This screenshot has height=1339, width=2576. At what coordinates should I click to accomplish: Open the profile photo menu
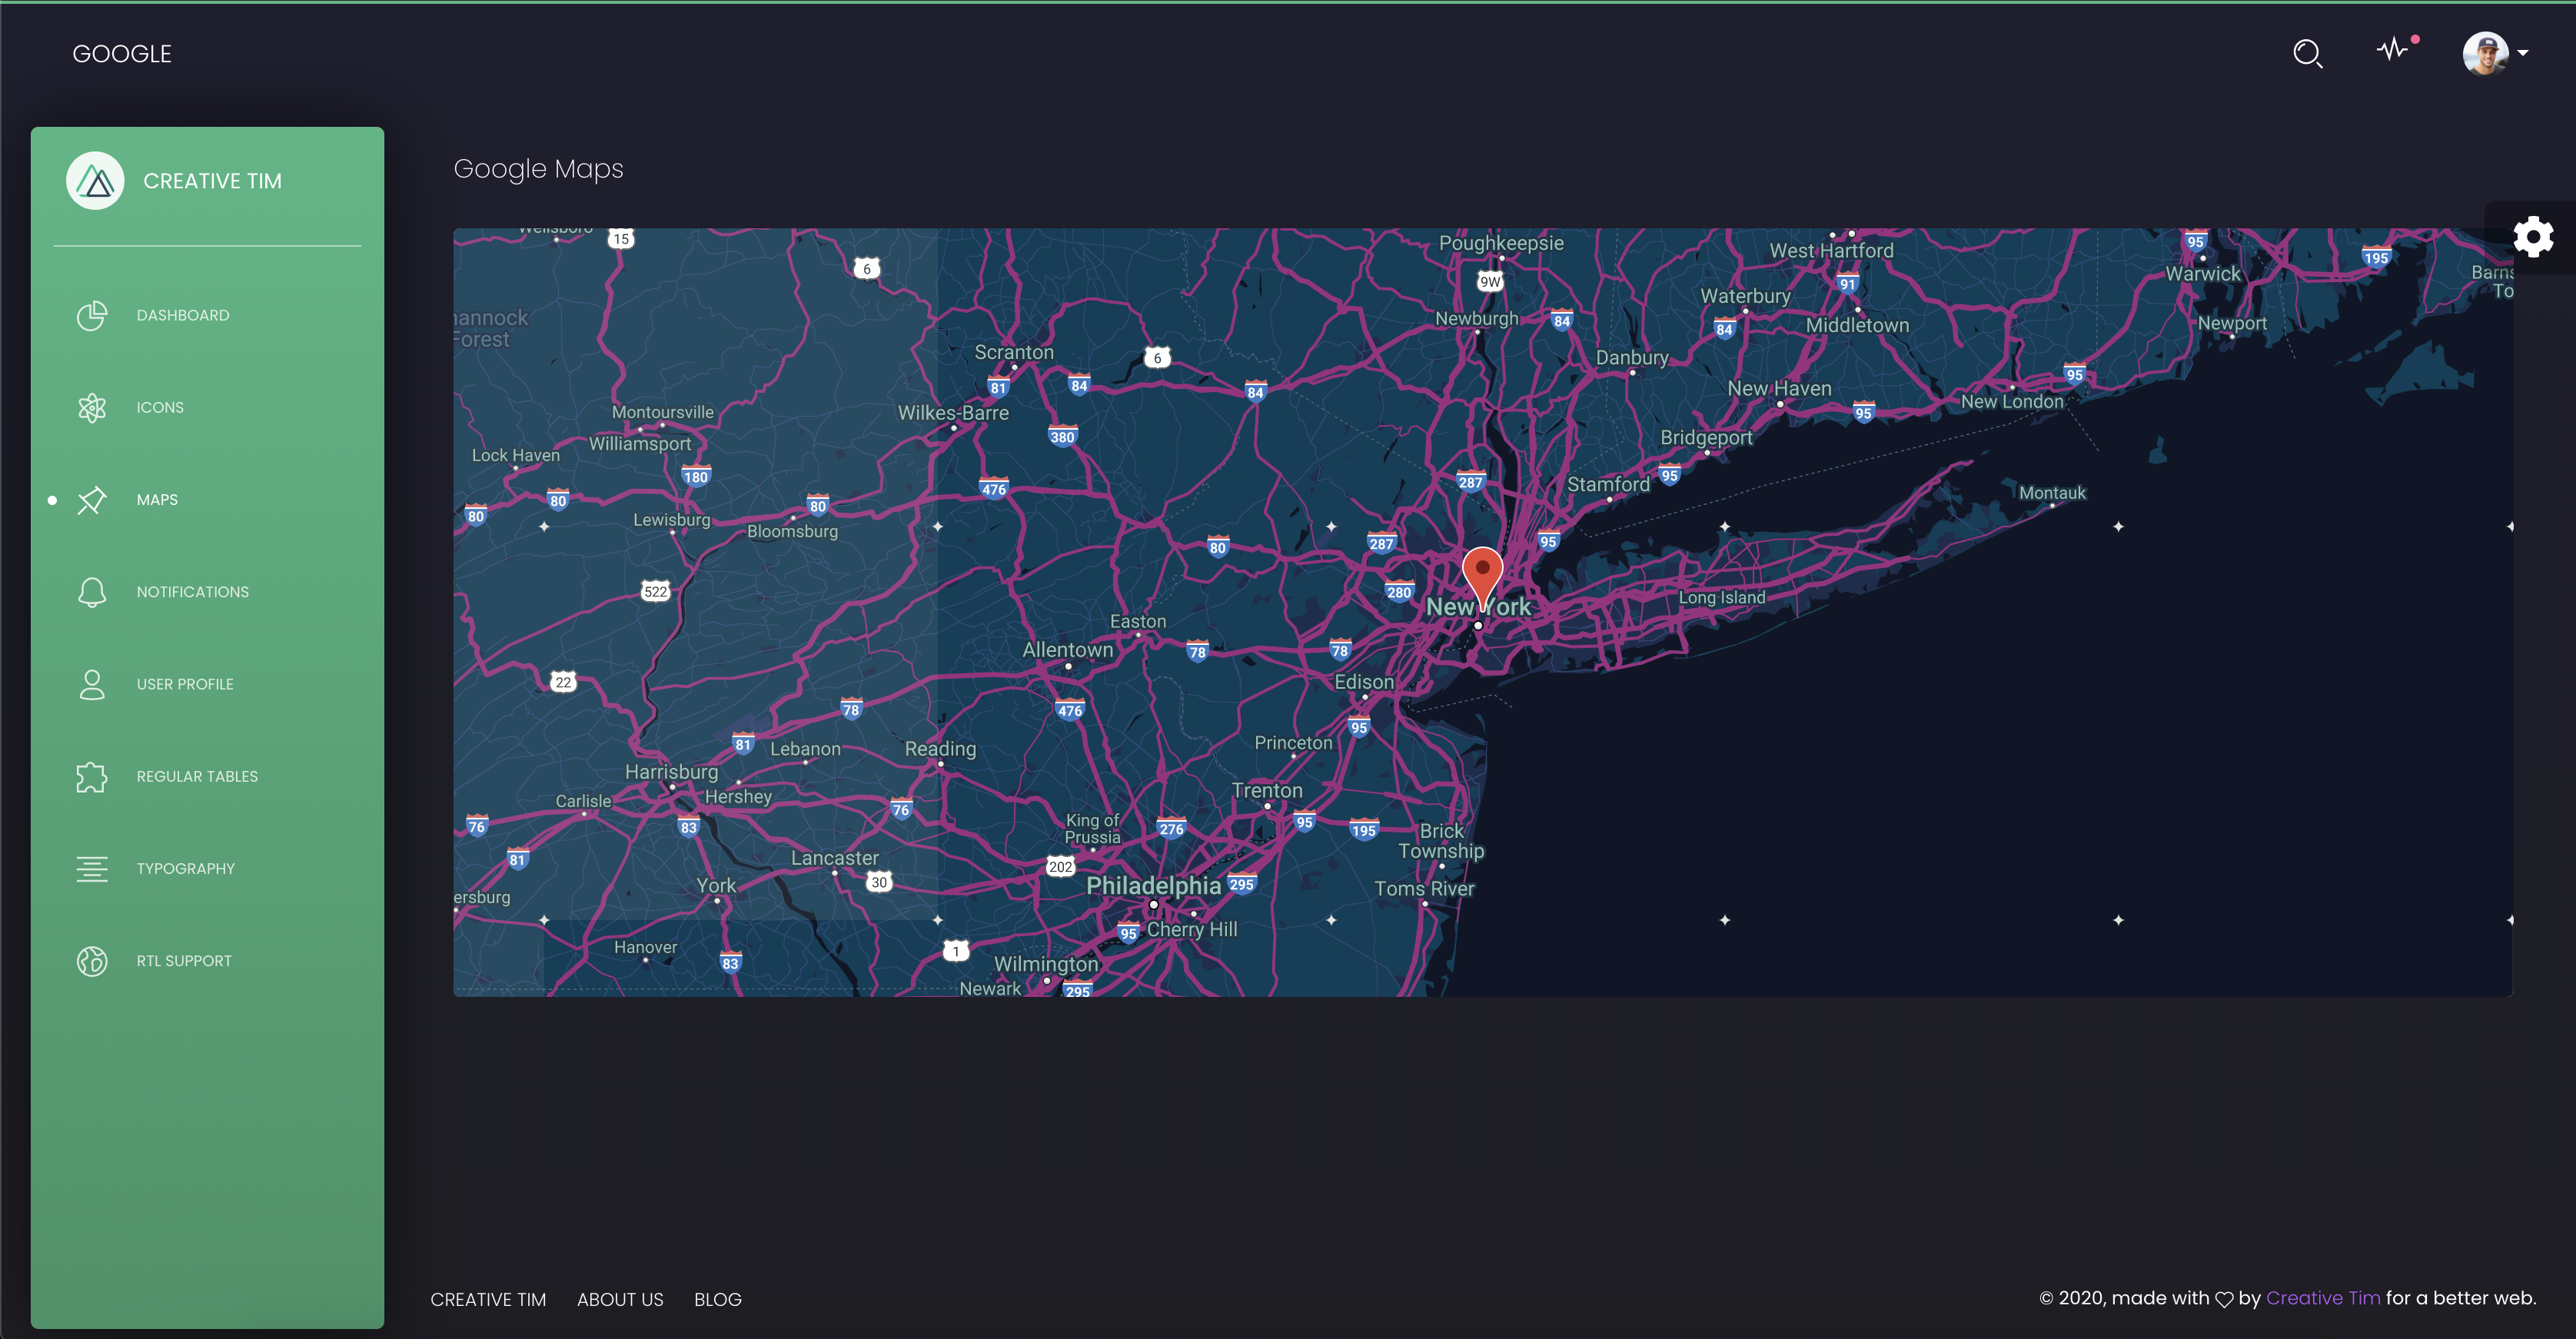click(2485, 54)
